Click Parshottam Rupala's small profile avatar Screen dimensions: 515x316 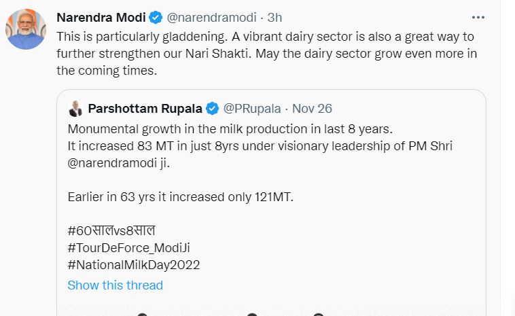[76, 108]
